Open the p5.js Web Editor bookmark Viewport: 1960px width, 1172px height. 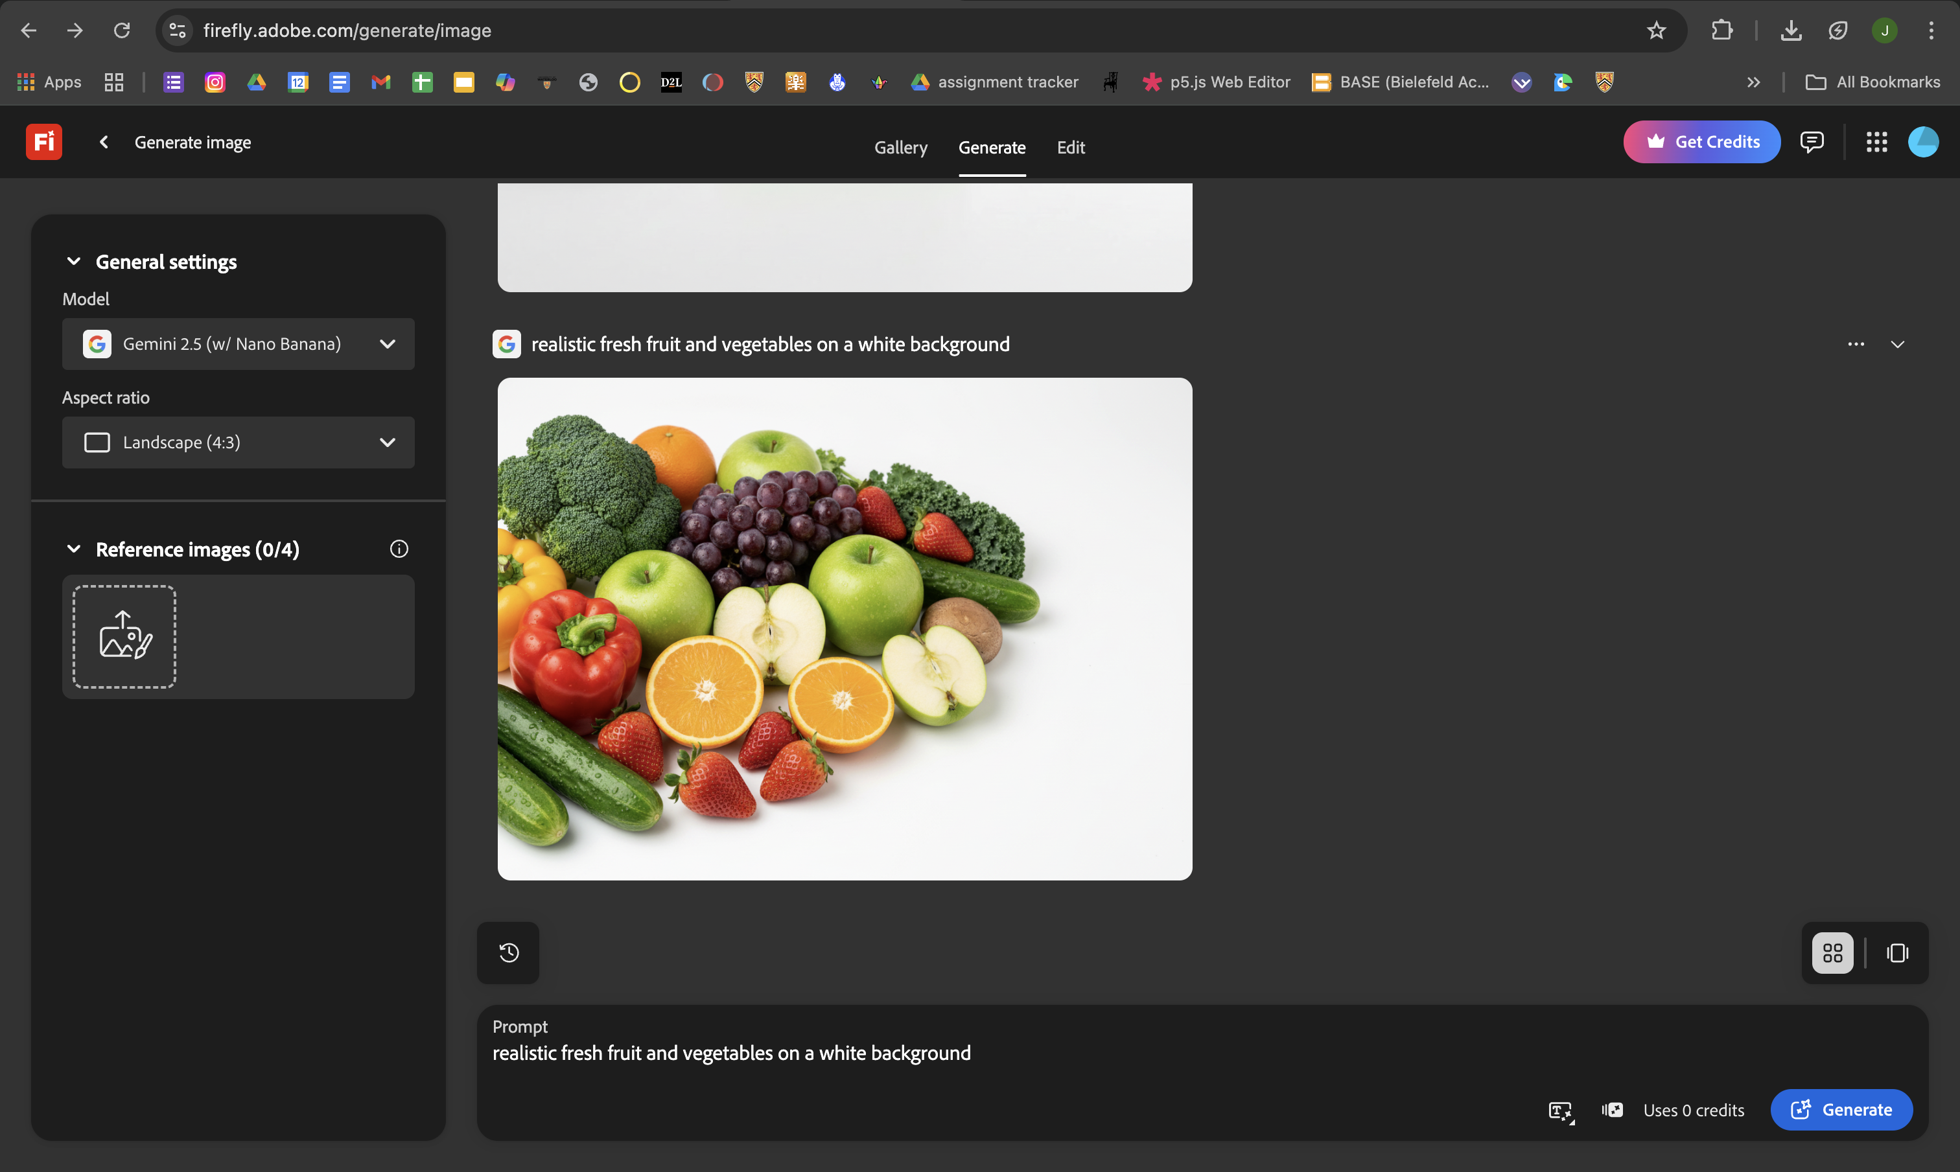(1216, 82)
